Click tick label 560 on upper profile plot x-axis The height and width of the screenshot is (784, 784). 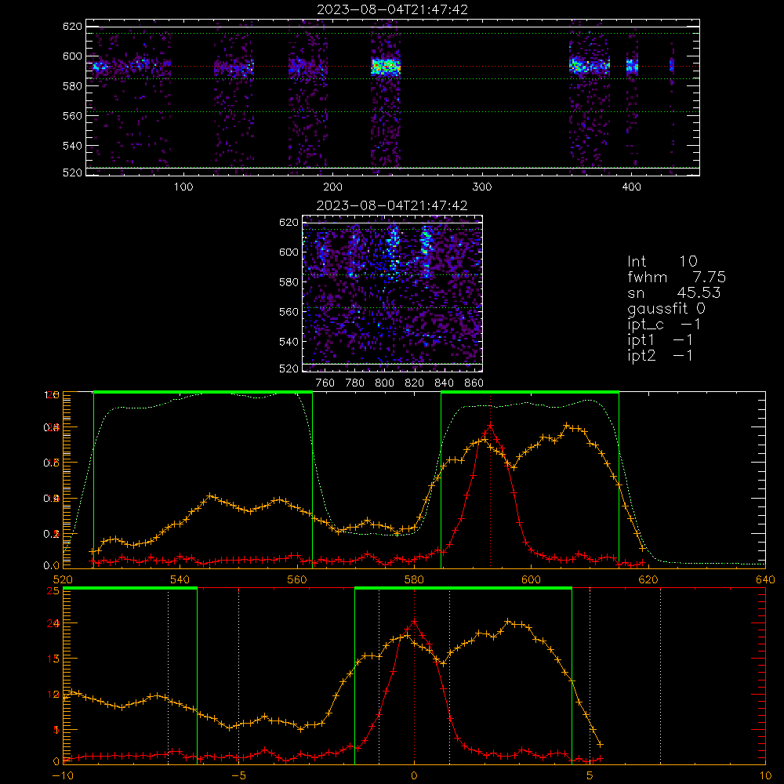(x=297, y=579)
